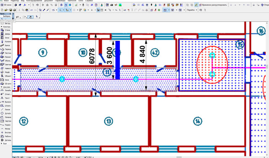
Task: Toggle the highlighted trace reference button
Action: [98, 10]
